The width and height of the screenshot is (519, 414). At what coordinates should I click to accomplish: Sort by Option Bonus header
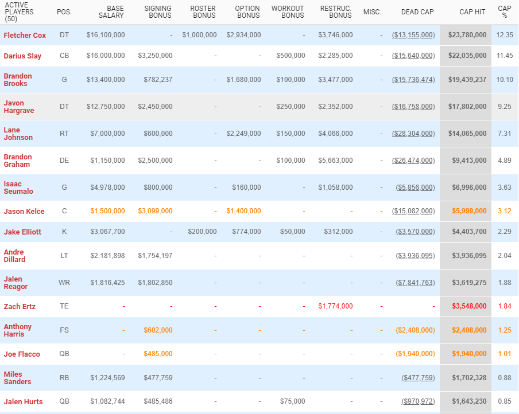247,12
